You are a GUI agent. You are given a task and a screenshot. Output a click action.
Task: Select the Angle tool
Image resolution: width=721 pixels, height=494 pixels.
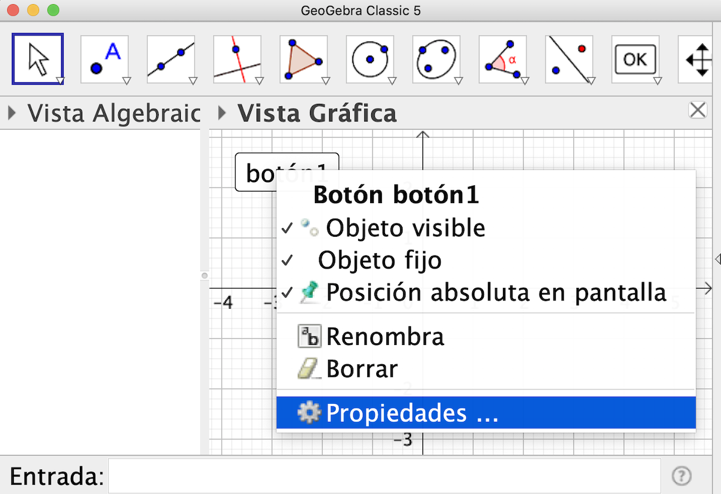pos(503,59)
